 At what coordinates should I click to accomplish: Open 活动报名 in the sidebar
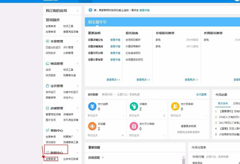pos(51,142)
